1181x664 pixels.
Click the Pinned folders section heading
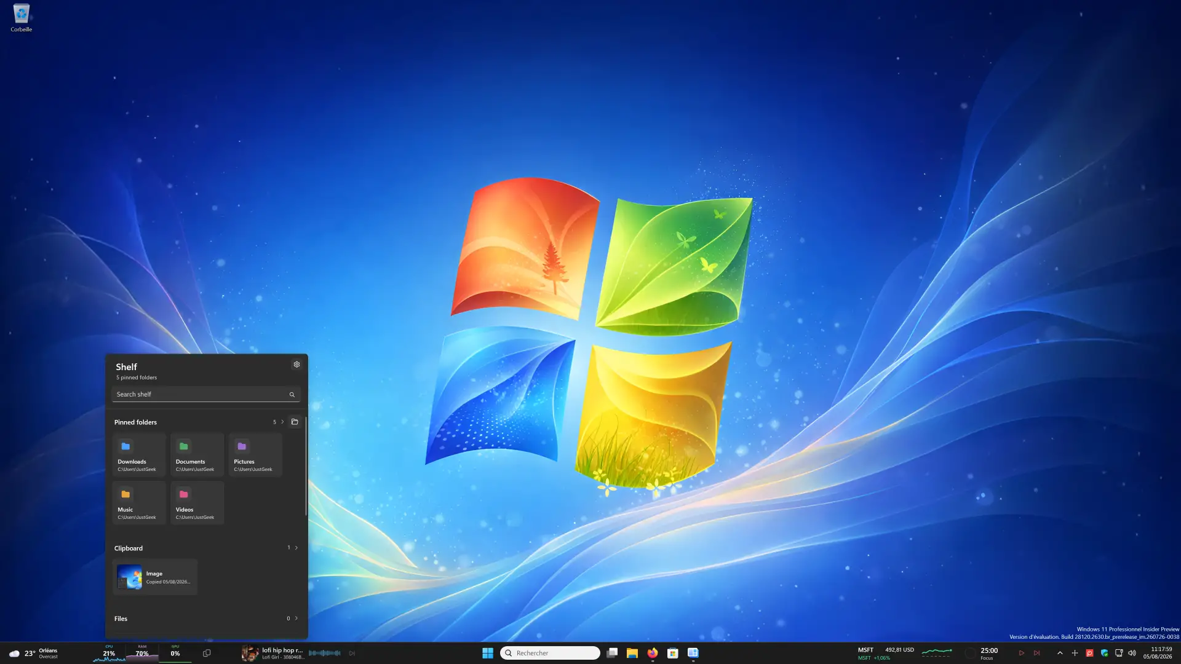[x=135, y=422]
